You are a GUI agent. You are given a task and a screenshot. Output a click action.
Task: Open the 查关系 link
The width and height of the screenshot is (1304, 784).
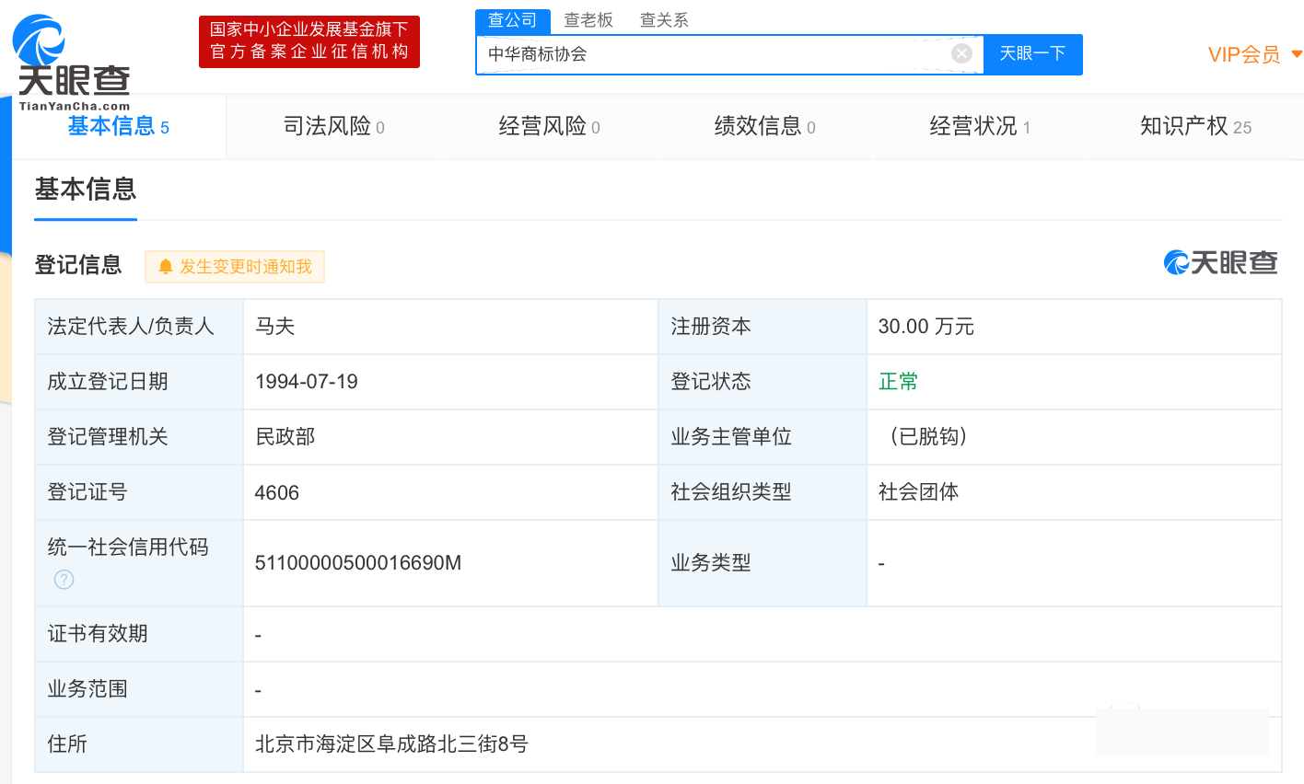pyautogui.click(x=665, y=19)
